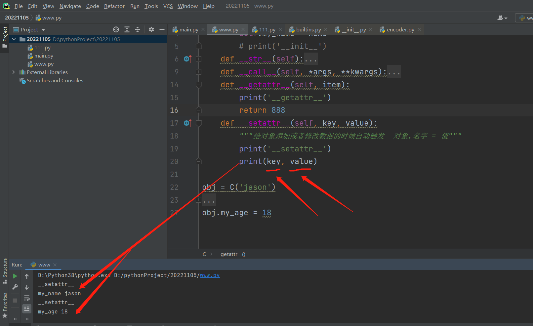Image resolution: width=533 pixels, height=326 pixels.
Task: Open the Navigate menu
Action: [x=70, y=6]
